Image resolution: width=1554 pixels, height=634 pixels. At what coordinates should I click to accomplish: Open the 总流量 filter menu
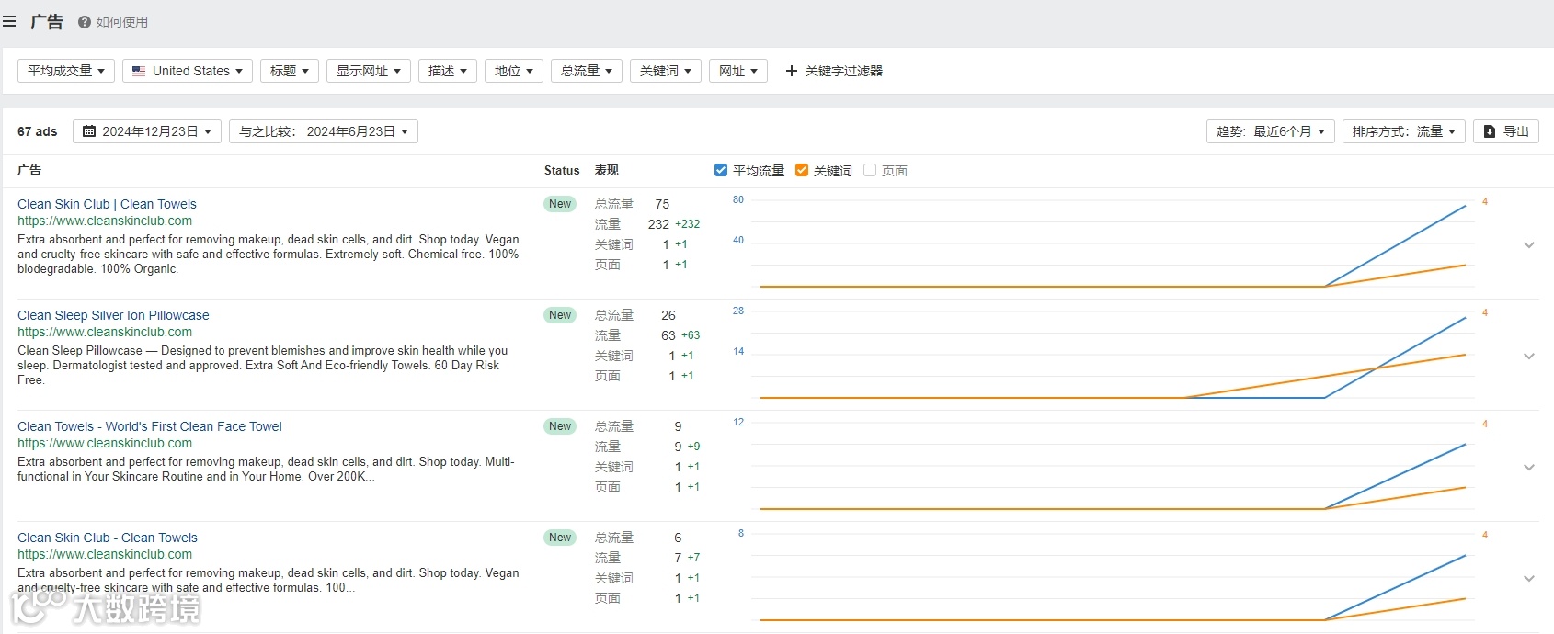click(586, 71)
